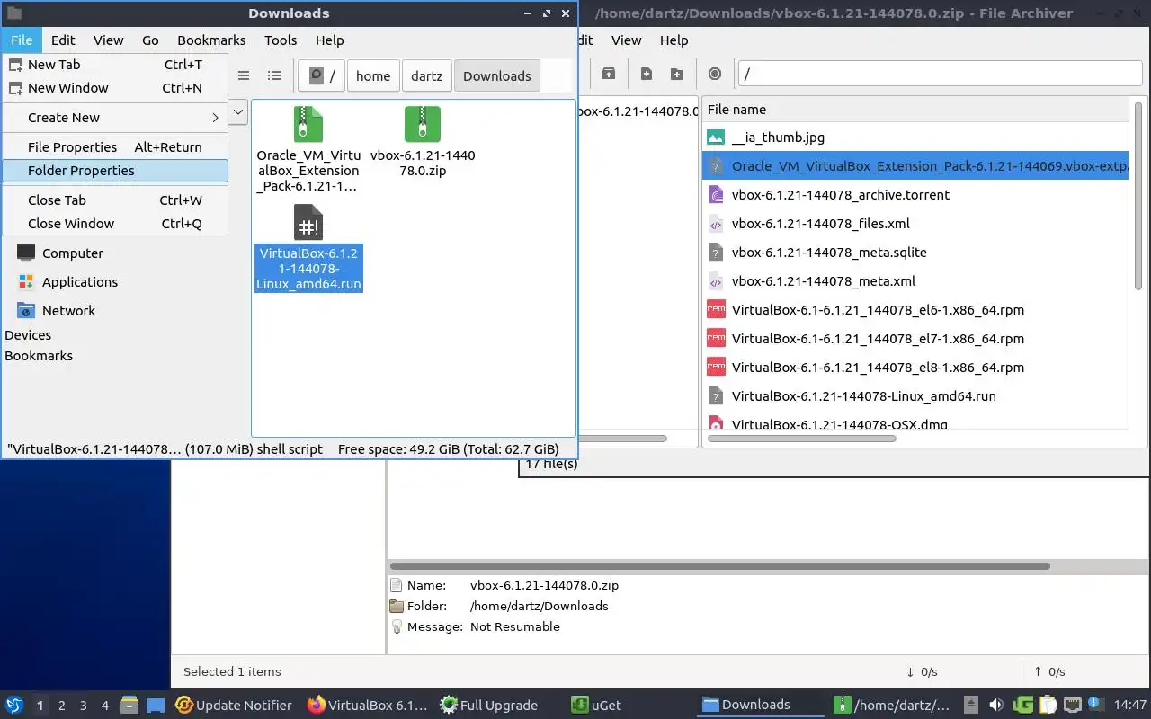Select the el8-1.x86_64.rpm package
This screenshot has height=719, width=1151.
click(x=915, y=368)
